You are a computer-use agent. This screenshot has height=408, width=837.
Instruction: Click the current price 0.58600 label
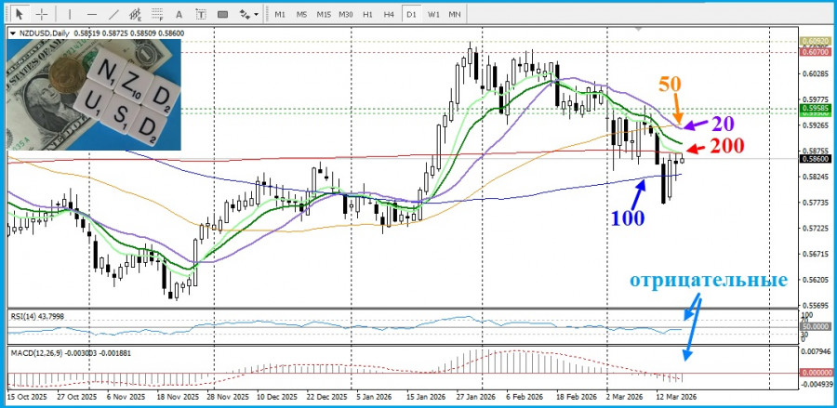[814, 158]
